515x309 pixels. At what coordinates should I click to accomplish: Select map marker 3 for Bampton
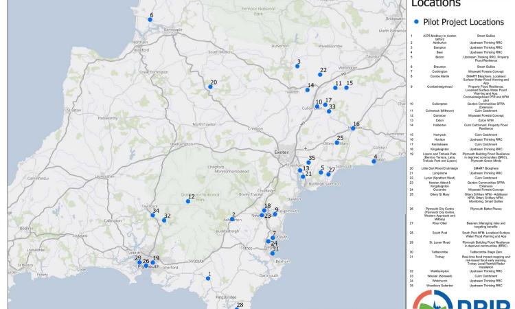click(297, 66)
